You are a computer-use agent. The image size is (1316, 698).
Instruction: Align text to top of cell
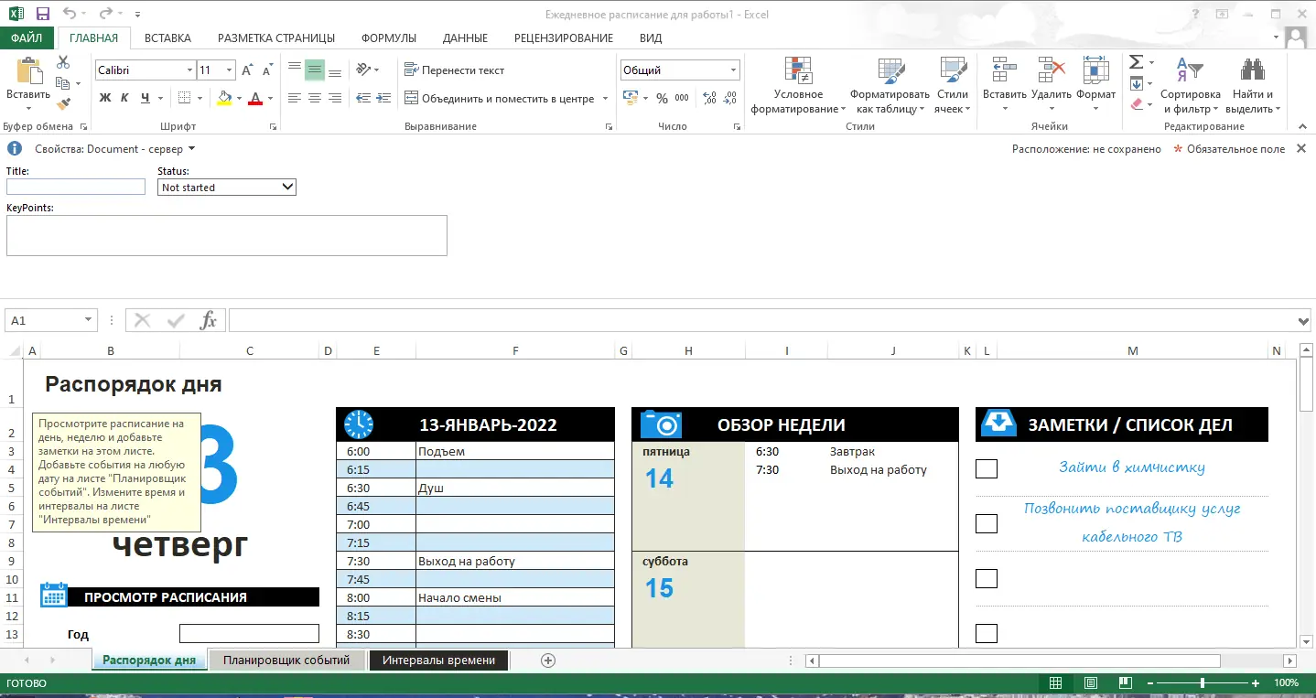pyautogui.click(x=295, y=70)
